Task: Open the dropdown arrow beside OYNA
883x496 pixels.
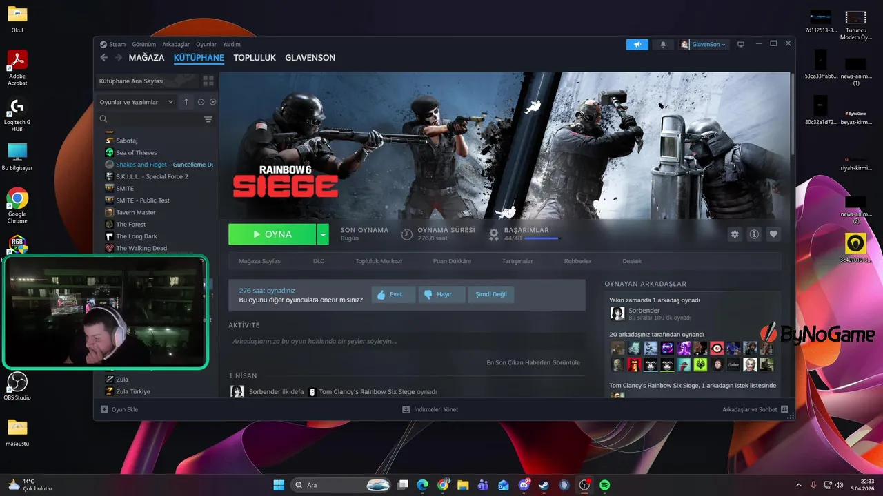Action: coord(323,234)
